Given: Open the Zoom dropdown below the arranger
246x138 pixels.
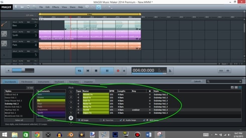Looking at the screenshot, I should 225,64.
